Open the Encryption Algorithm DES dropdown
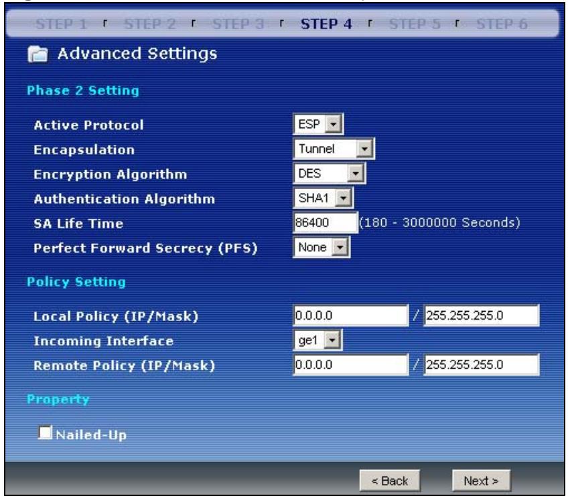Screen dimensions: 570x496 (330, 173)
